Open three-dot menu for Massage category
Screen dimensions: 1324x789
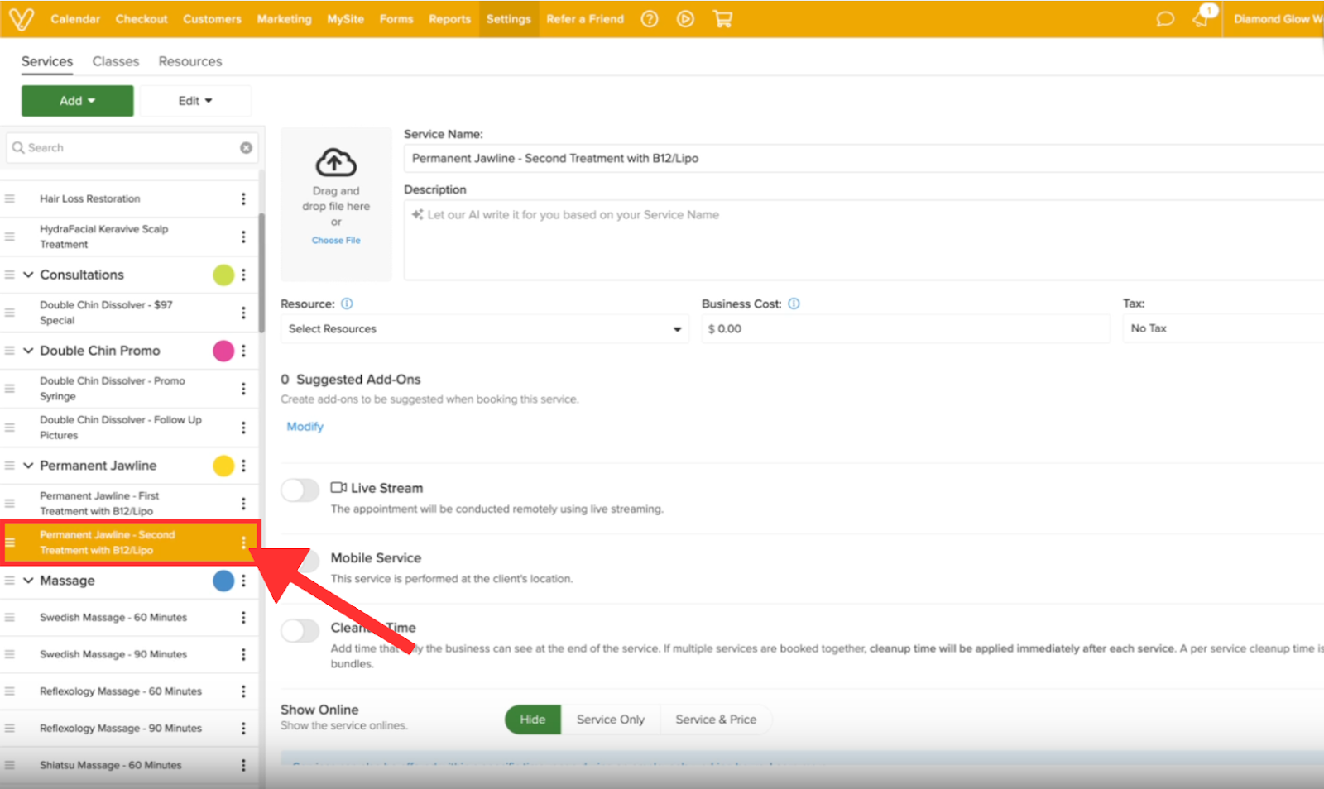[243, 581]
